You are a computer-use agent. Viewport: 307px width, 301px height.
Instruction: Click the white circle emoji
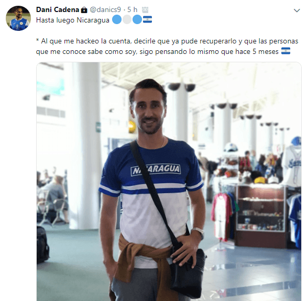click(x=127, y=19)
